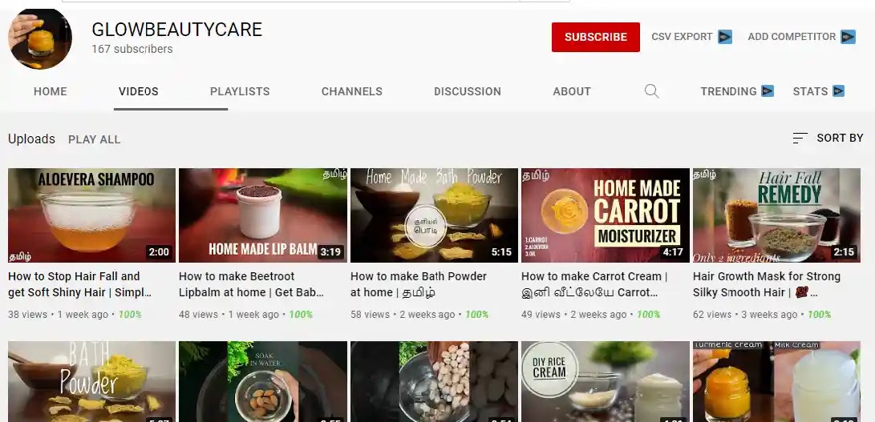Click the 167 subscribers text
Viewport: 875px width, 422px height.
(132, 49)
